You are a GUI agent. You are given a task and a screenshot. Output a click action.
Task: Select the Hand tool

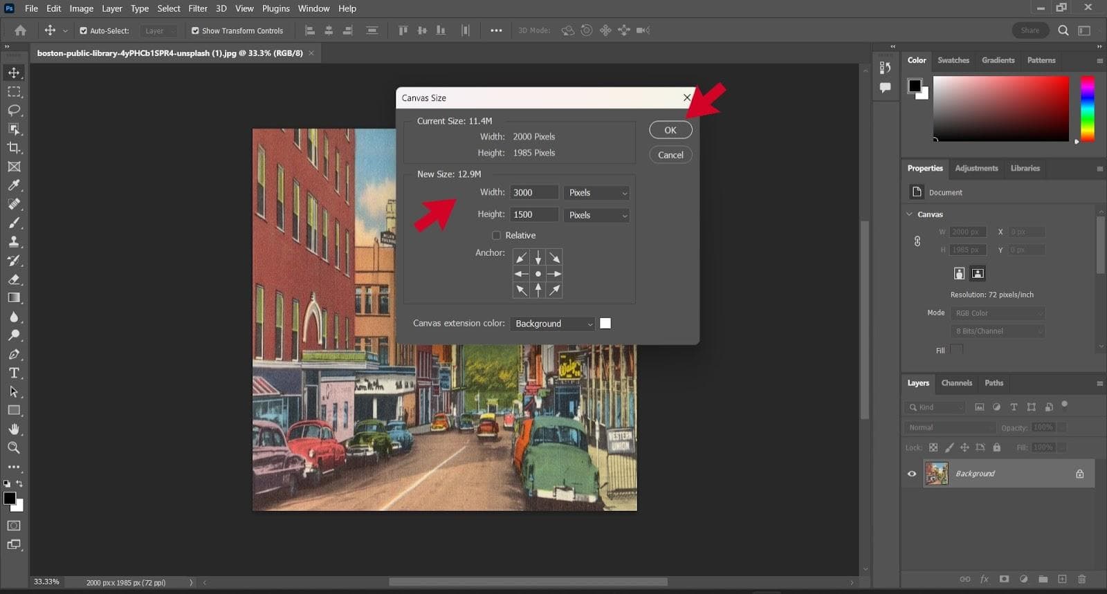coord(14,429)
